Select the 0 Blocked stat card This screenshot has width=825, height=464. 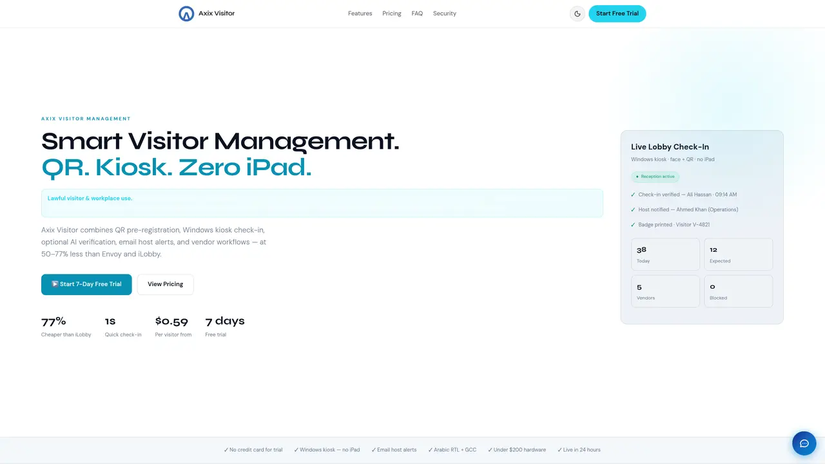pos(739,291)
